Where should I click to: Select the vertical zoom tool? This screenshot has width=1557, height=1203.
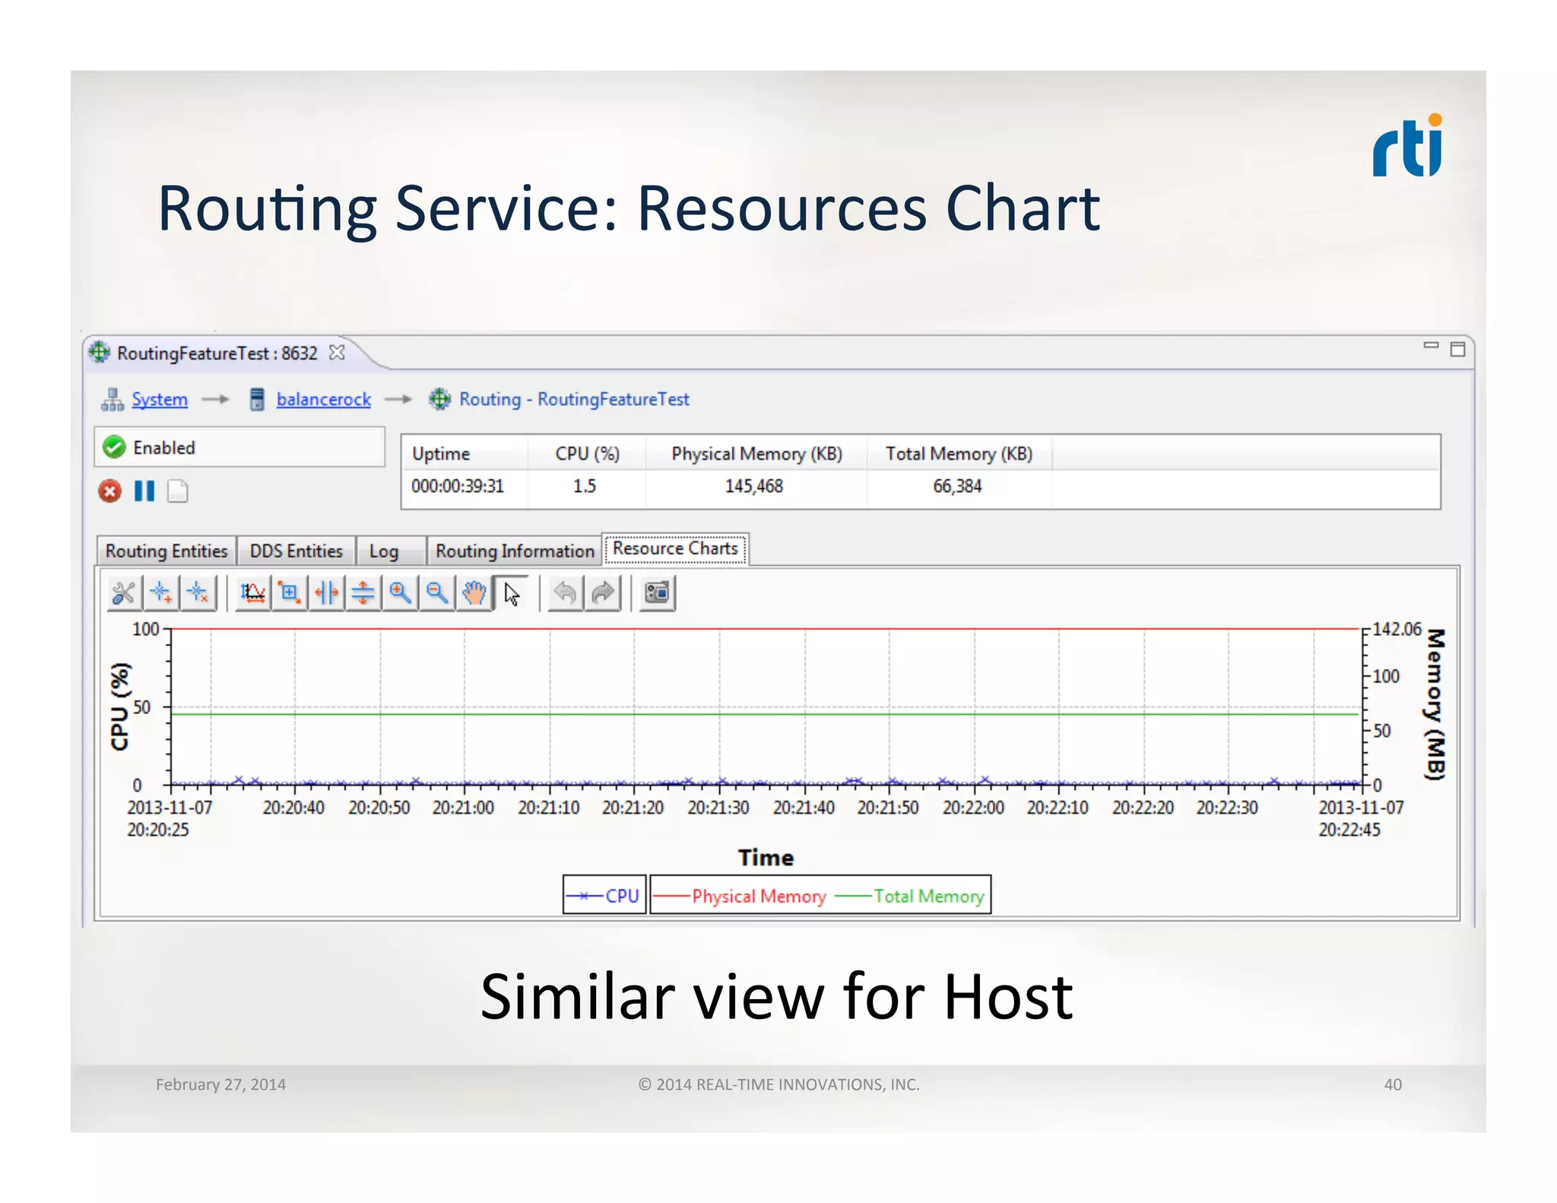pos(363,593)
